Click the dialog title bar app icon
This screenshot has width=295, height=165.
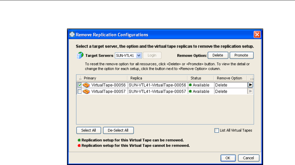(x=72, y=34)
